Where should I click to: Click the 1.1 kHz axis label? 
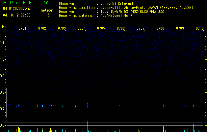(x=3, y=43)
